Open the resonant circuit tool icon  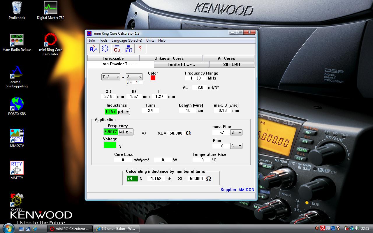click(105, 49)
